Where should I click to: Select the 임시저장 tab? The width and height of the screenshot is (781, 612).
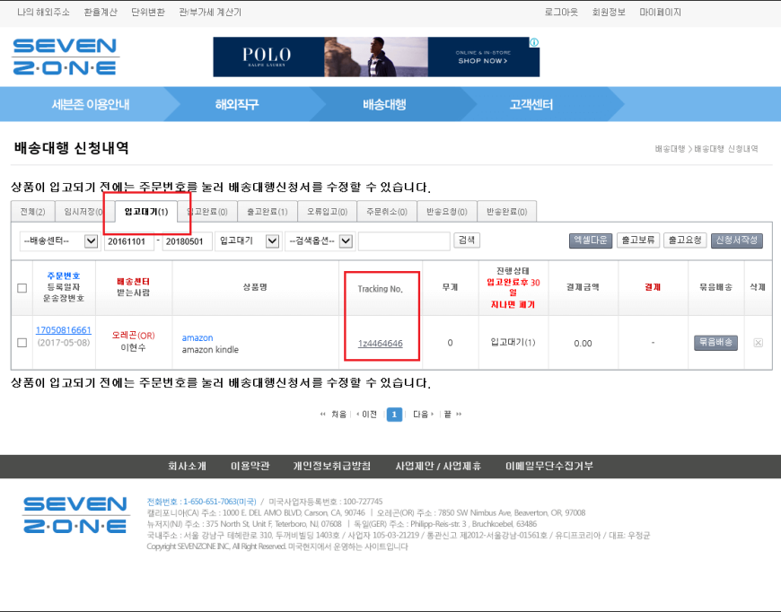pyautogui.click(x=83, y=212)
